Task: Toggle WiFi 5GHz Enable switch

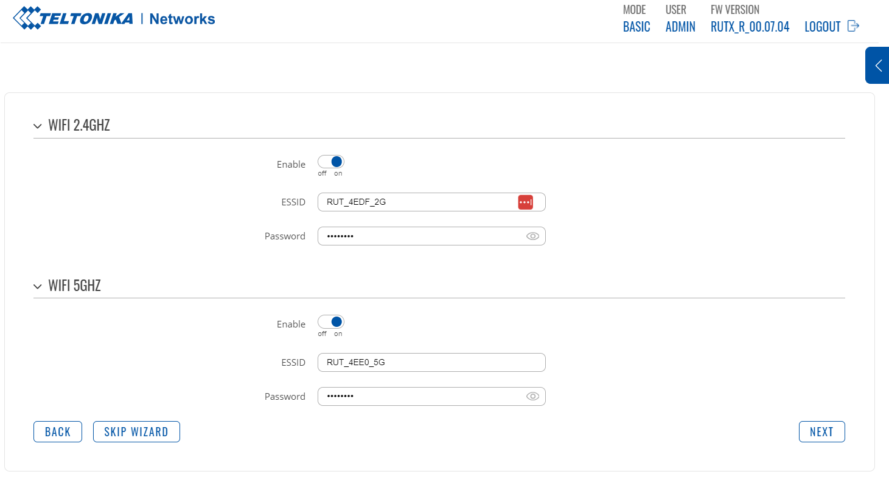Action: pyautogui.click(x=331, y=322)
